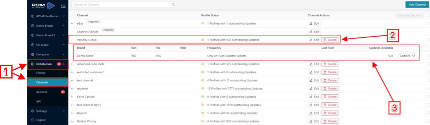This screenshot has width=430, height=125.
Task: Click the Company globe icon
Action: (33, 54)
